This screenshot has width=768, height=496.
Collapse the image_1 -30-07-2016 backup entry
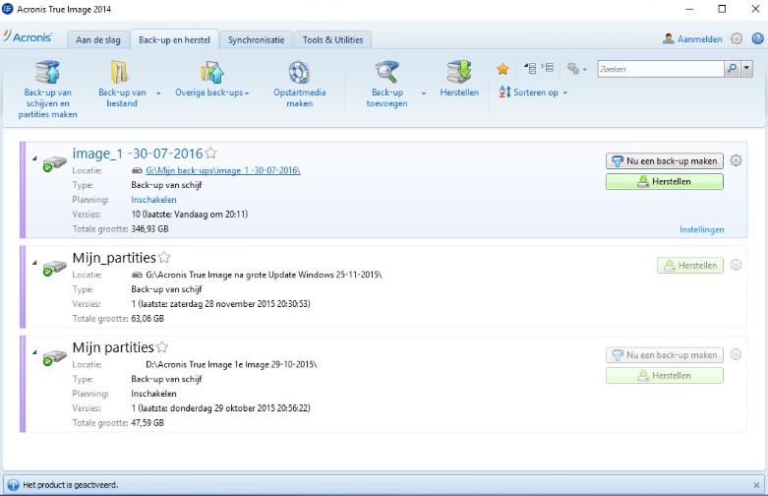click(33, 158)
